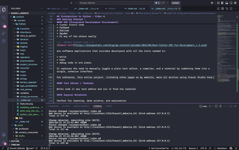Toggle the bottom Panel visibility
239x150 pixels.
pos(227,3)
